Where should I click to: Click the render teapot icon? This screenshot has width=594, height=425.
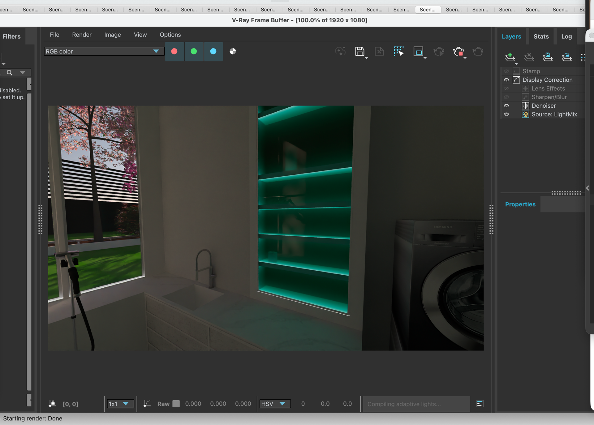[x=478, y=51]
